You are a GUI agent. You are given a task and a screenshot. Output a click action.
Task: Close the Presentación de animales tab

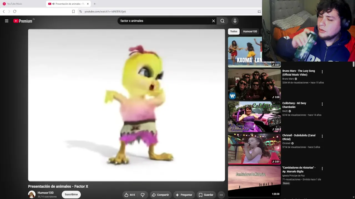coord(88,4)
